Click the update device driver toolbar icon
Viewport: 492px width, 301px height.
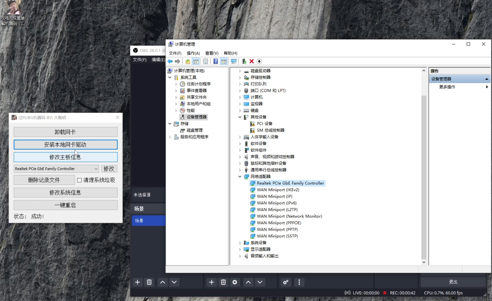[x=244, y=61]
